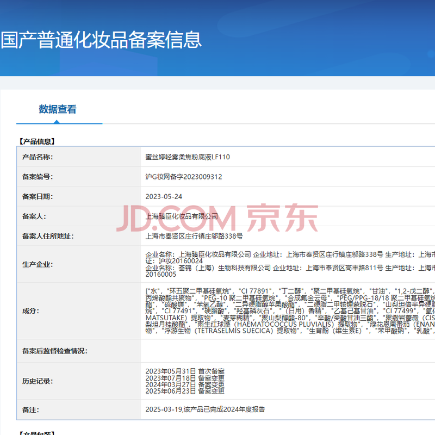Click the registrant 上海臻臣化妆品有限公司 value

(x=182, y=216)
